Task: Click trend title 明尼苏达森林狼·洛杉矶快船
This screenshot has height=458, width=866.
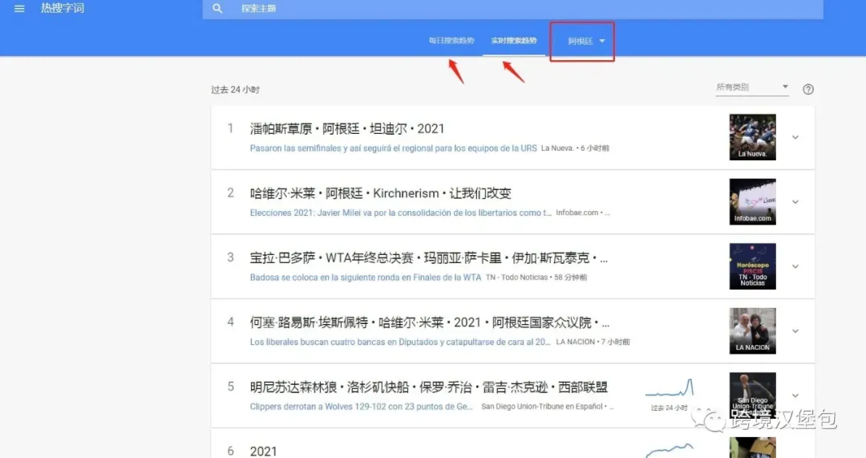Action: pos(428,387)
